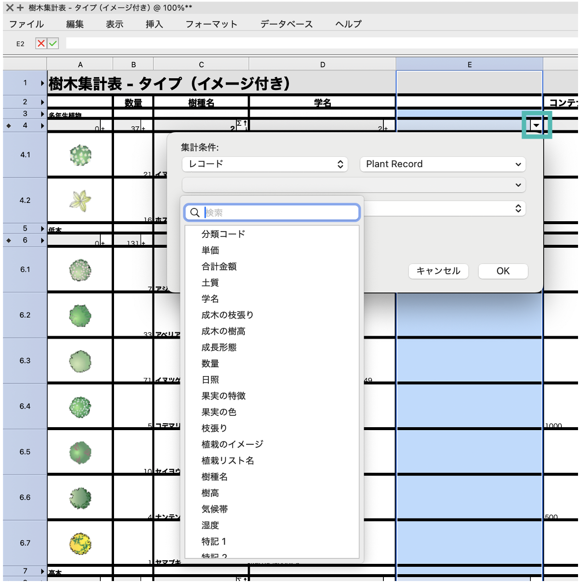Choose 樹種名 from the field list
Screen dimensions: 580x583
214,477
